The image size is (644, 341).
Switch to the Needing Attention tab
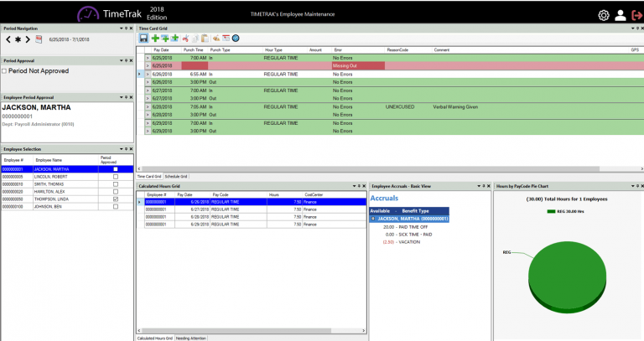(191, 338)
